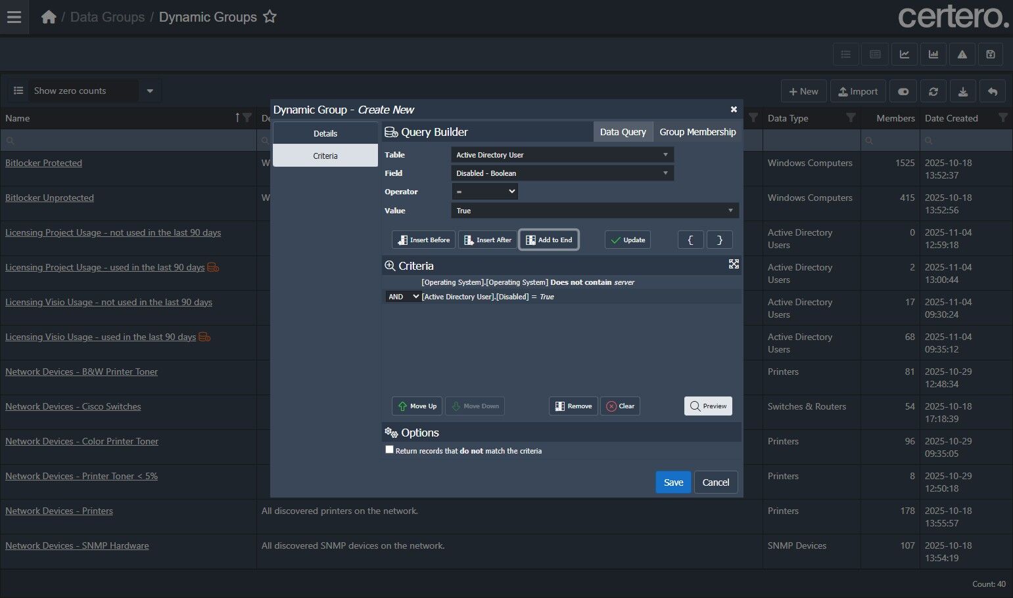This screenshot has height=598, width=1013.
Task: Open the Operator dropdown
Action: (x=484, y=192)
